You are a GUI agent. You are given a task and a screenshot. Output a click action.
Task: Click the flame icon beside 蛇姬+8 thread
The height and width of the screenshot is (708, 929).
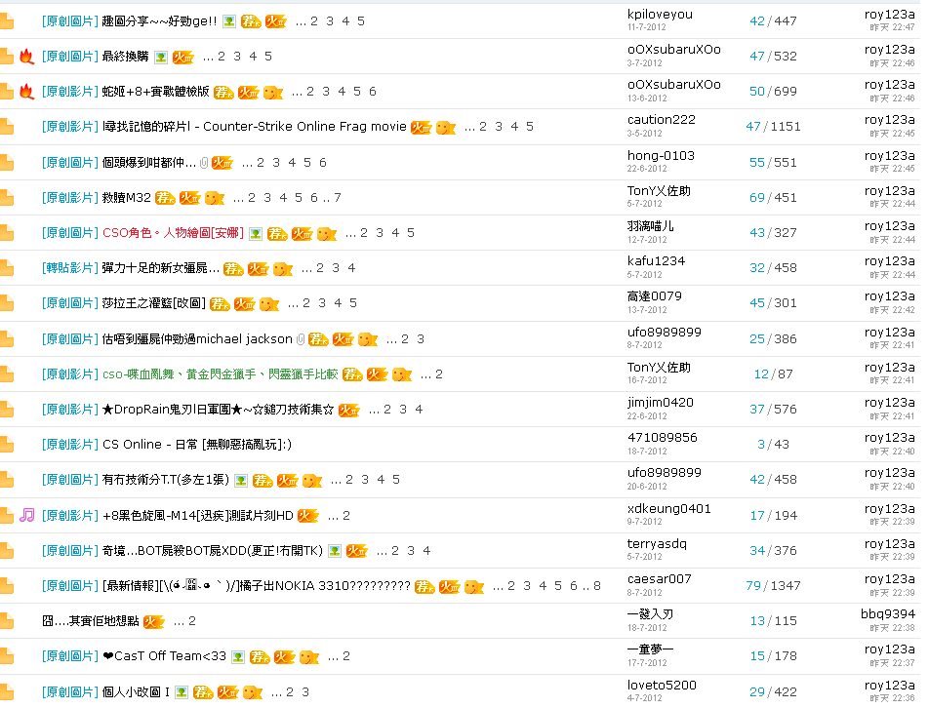click(26, 92)
